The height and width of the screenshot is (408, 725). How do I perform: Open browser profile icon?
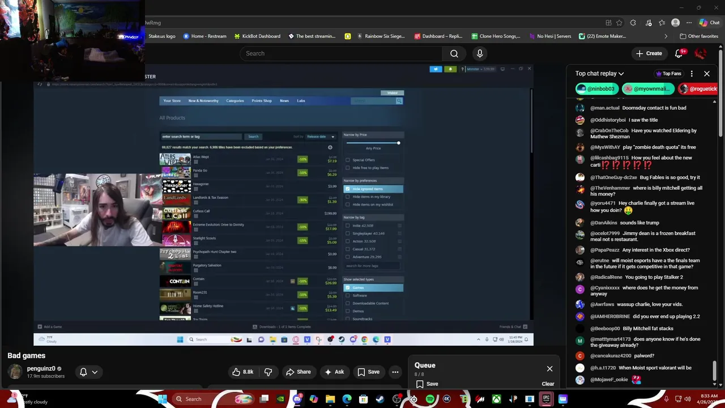675,23
